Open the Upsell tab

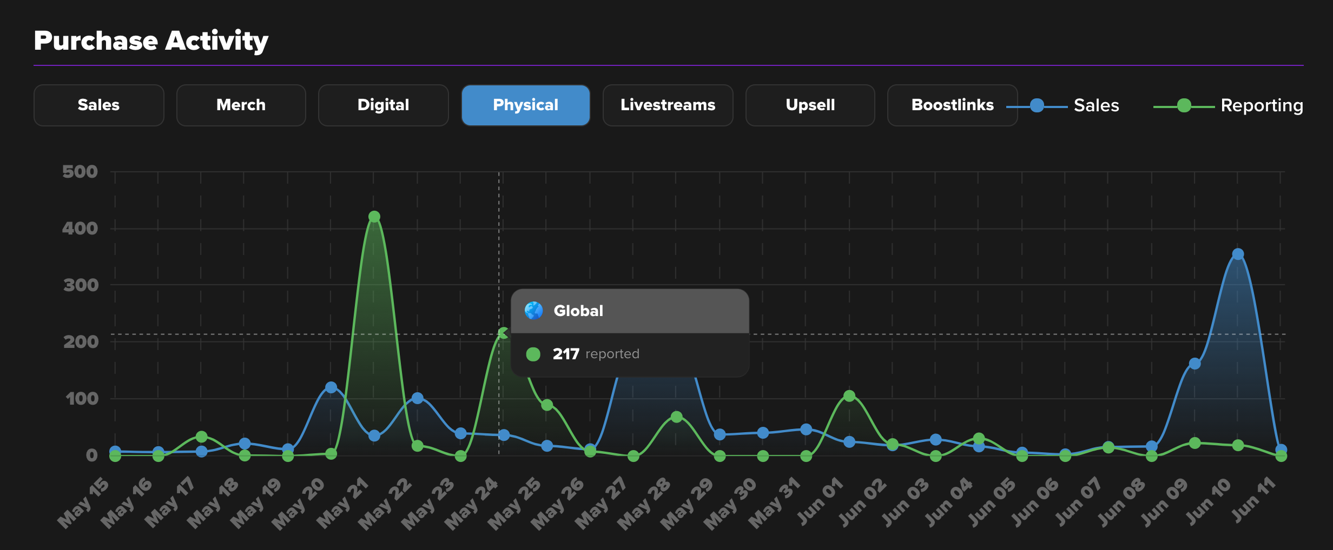pos(810,105)
